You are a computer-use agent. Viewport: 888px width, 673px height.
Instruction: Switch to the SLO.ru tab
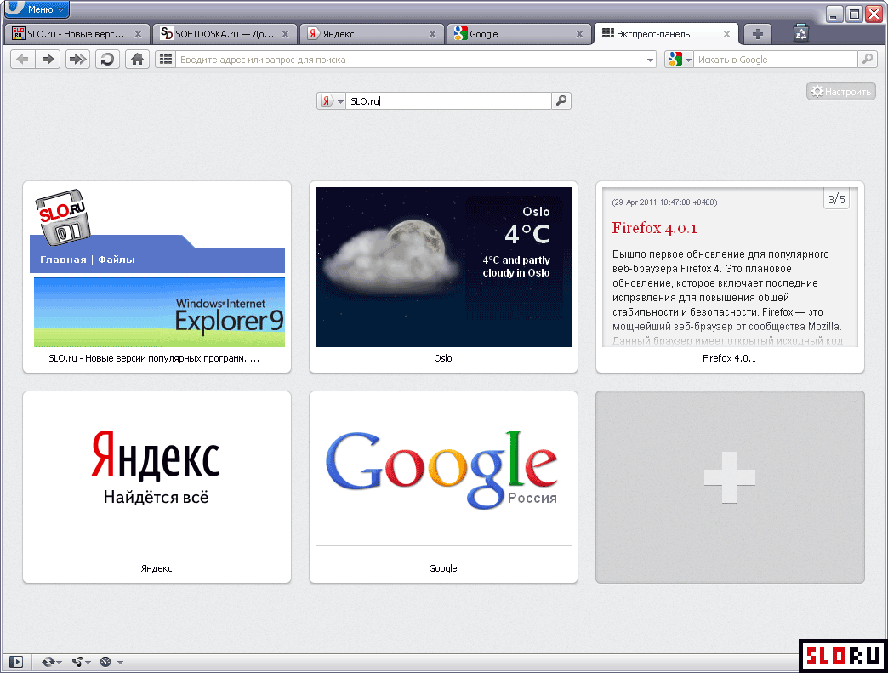coord(77,34)
